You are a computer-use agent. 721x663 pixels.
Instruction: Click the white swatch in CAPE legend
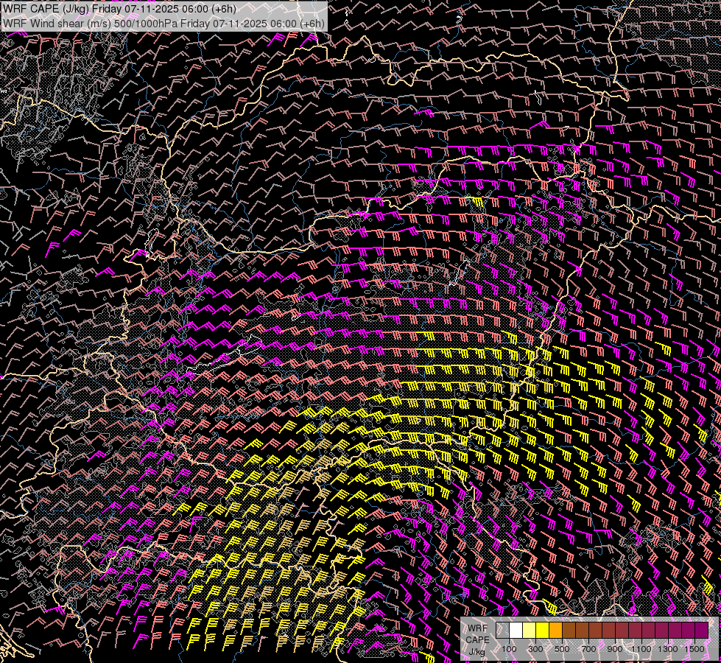tap(516, 631)
